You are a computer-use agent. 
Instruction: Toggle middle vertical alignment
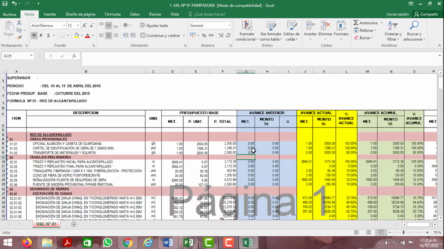pyautogui.click(x=108, y=26)
